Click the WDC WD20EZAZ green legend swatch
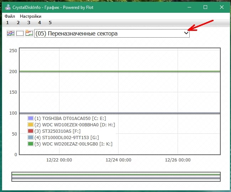Screen dimensions: 231x192 31,144
